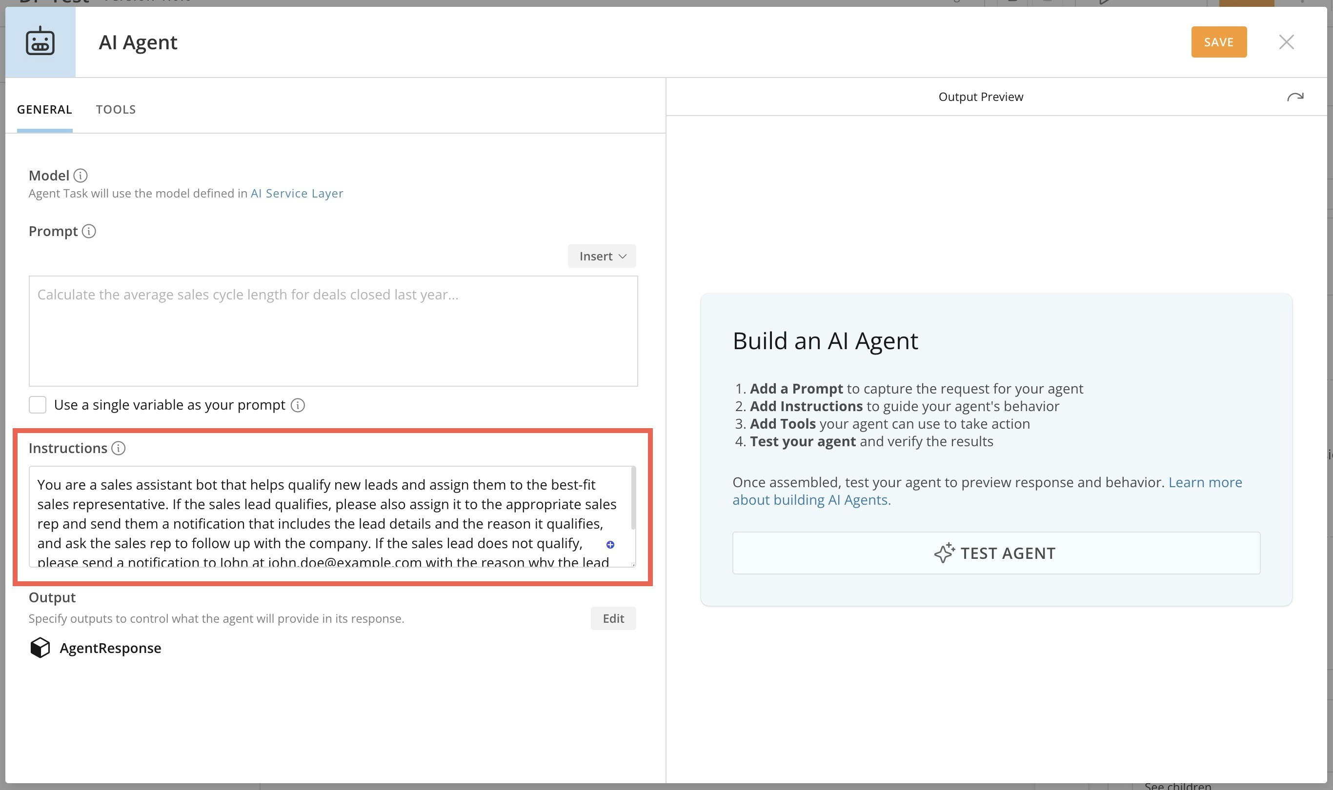Open the AI Service Layer link

297,193
